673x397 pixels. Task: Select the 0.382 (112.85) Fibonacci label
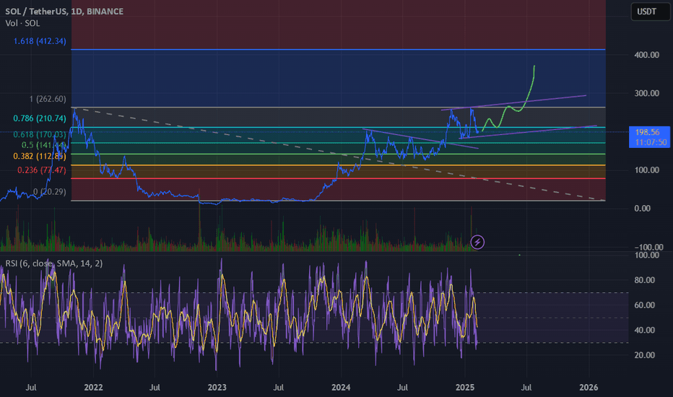(x=40, y=156)
